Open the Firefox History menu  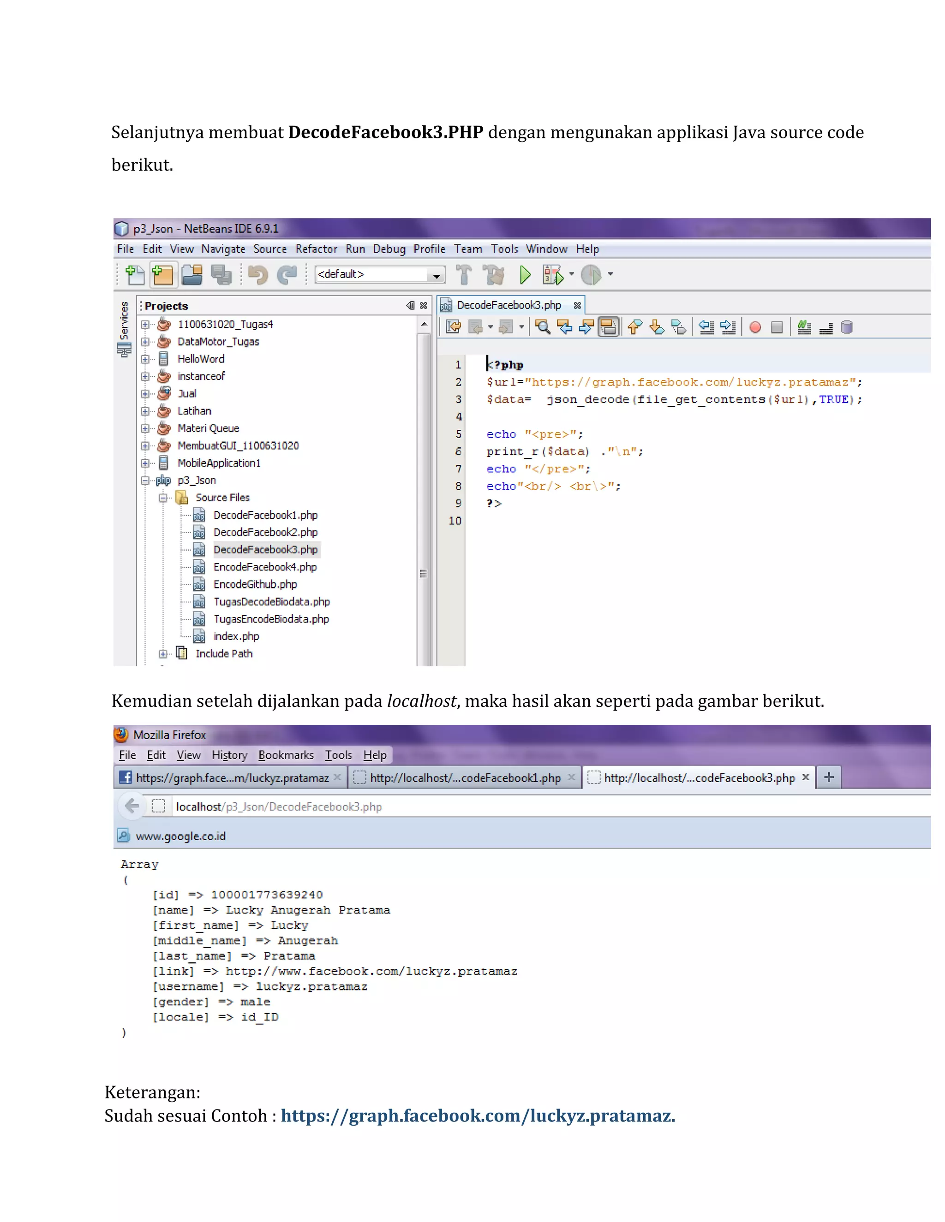coord(229,755)
